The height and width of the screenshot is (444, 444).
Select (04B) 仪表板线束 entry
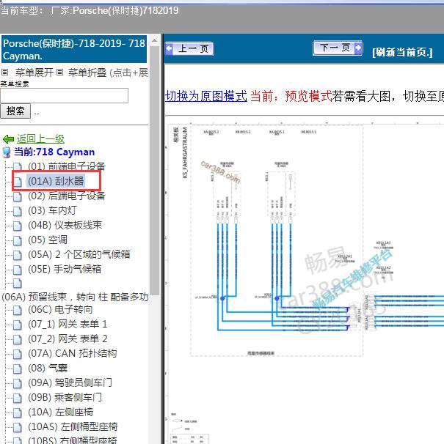65,226
